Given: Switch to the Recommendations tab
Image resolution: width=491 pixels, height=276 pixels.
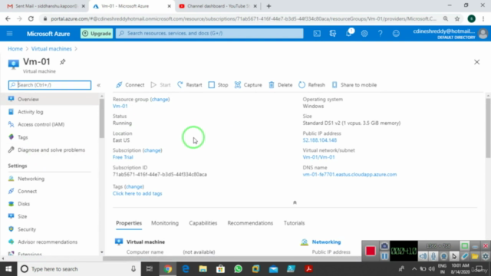Looking at the screenshot, I should click(x=250, y=223).
